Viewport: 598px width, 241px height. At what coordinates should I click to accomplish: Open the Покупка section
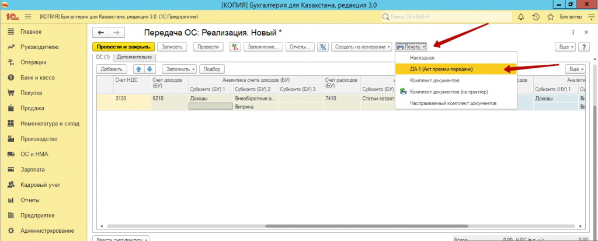tap(32, 93)
